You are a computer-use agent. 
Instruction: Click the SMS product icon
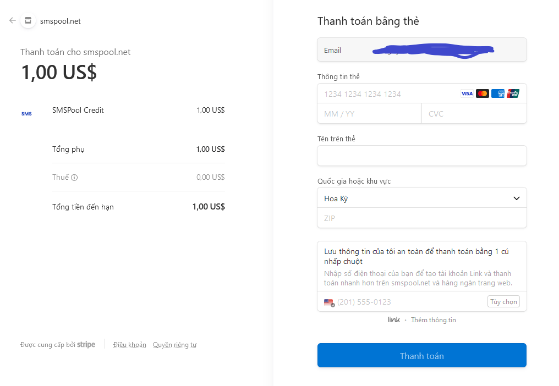point(26,114)
